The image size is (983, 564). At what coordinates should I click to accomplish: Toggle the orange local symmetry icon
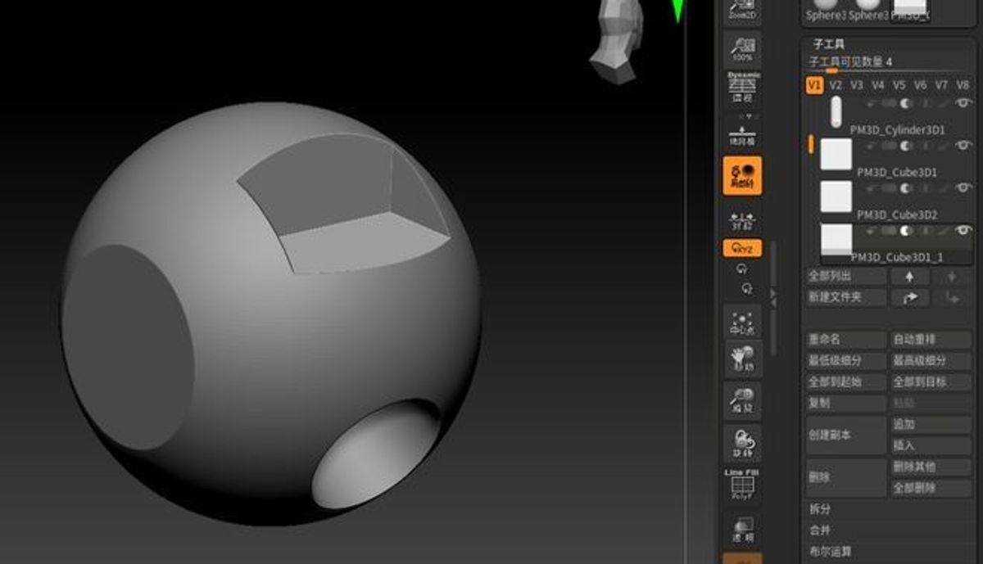743,174
